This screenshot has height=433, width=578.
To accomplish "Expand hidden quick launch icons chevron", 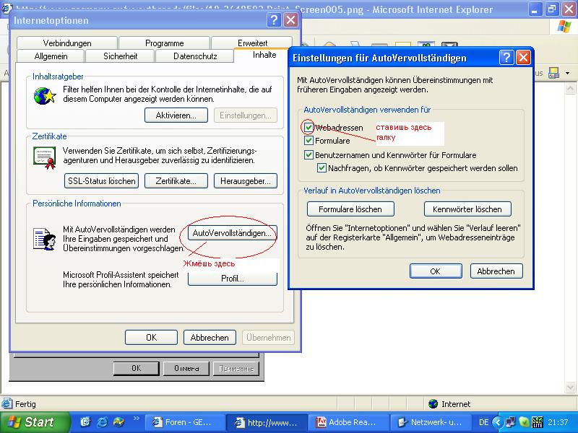I will (x=134, y=419).
